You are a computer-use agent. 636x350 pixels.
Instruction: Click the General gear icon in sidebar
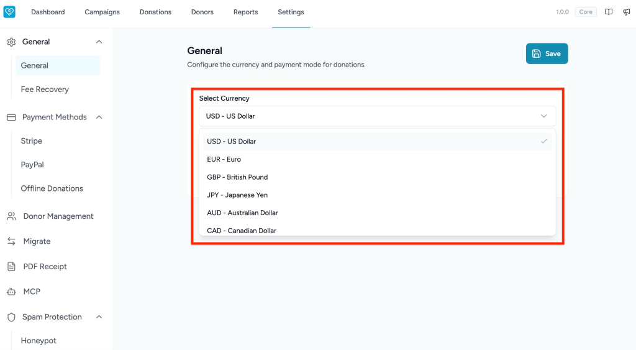[11, 42]
